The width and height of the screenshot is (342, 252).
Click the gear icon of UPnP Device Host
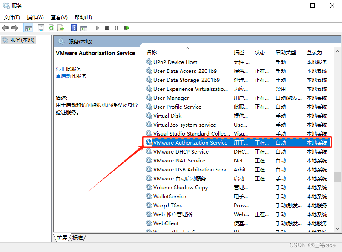(x=149, y=62)
